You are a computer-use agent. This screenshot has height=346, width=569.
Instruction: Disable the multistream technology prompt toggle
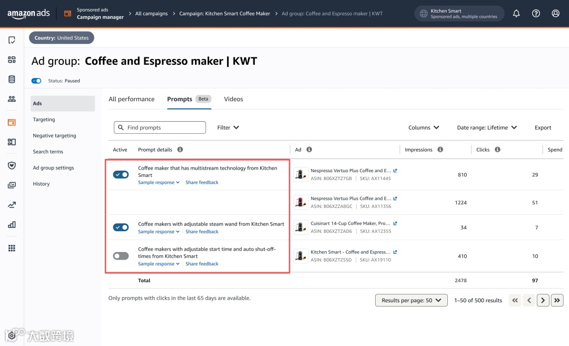121,174
